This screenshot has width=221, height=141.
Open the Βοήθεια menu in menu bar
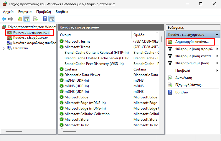tap(62, 12)
